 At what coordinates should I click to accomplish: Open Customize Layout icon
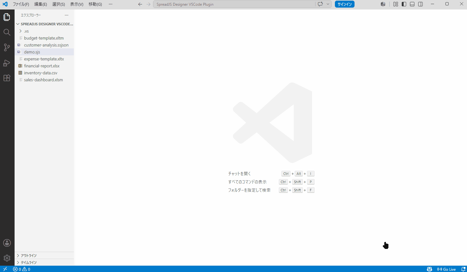pos(396,4)
